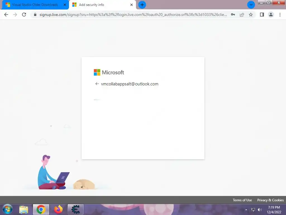Minimize the Chrome window

tap(261, 3)
